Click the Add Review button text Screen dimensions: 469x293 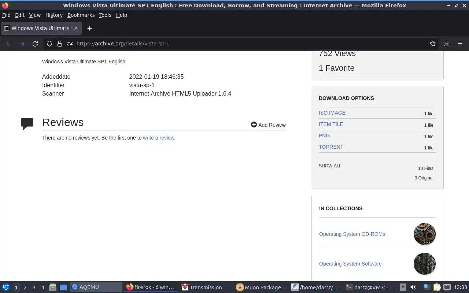(272, 125)
